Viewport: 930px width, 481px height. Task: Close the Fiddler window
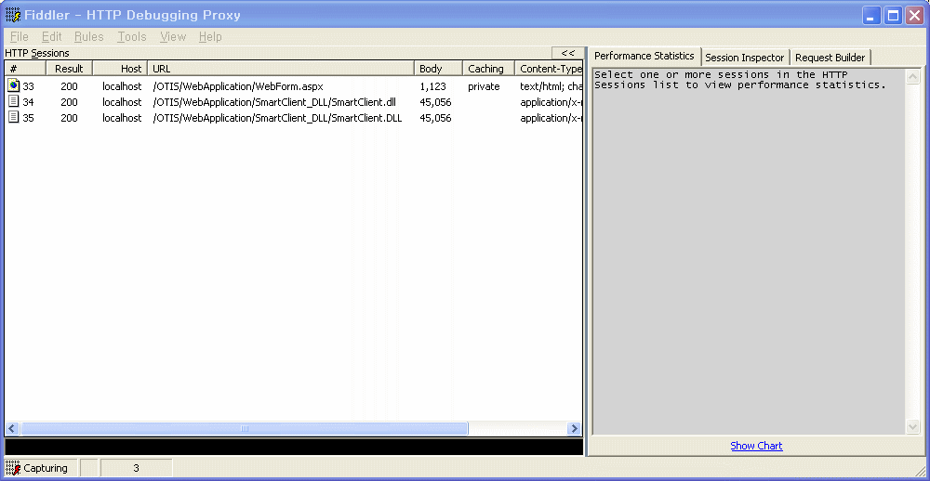[914, 16]
